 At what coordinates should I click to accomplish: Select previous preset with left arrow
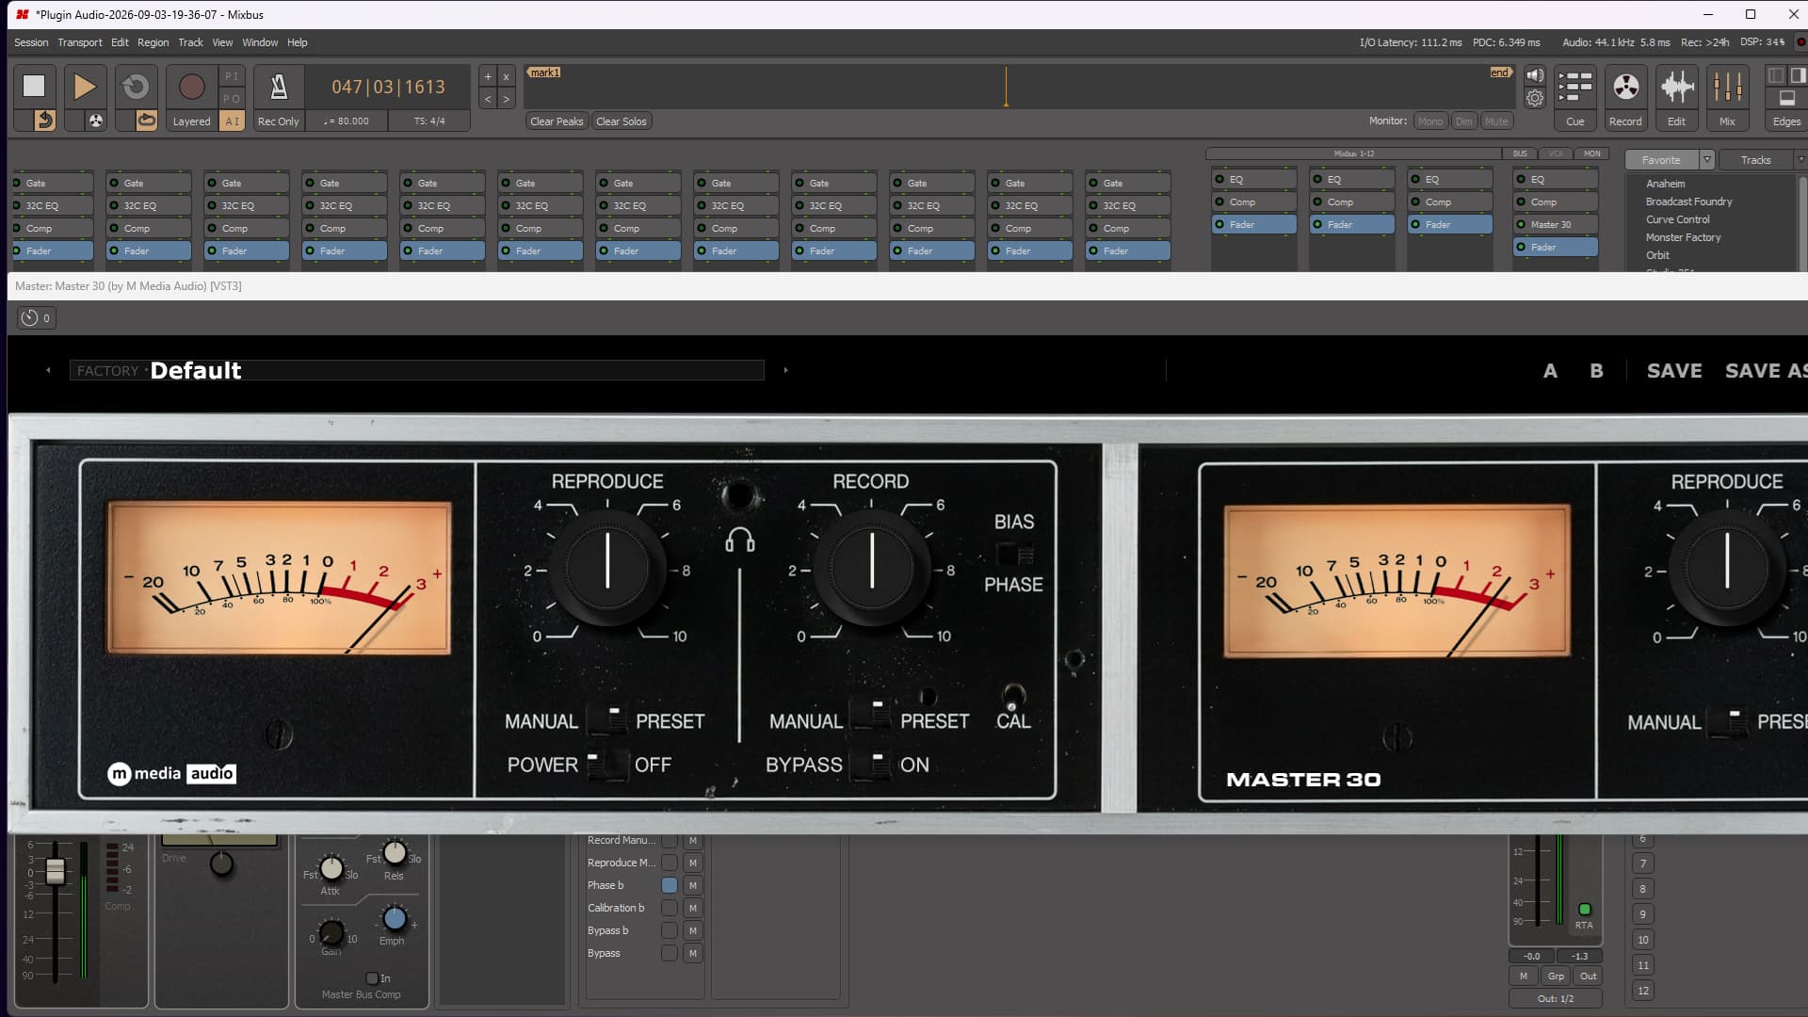click(x=48, y=371)
